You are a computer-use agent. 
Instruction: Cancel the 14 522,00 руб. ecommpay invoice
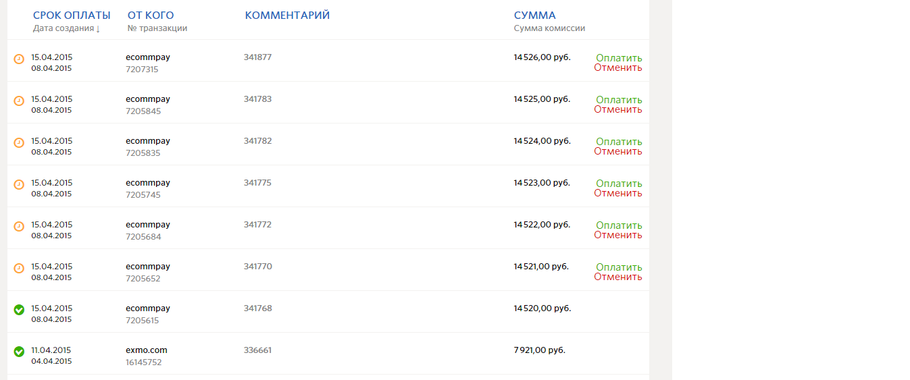point(618,235)
